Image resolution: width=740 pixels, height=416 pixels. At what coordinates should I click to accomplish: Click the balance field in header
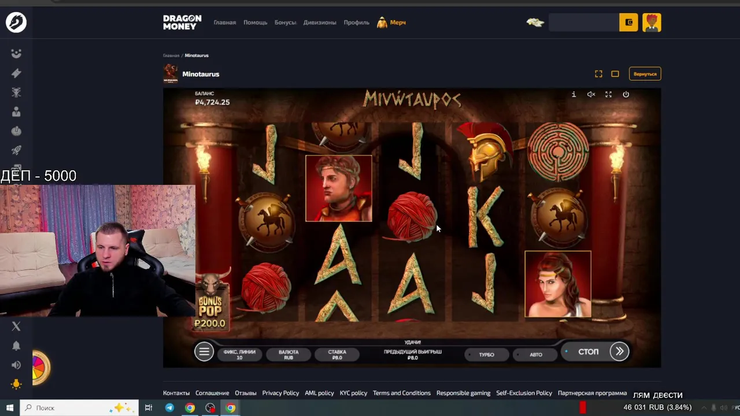pos(584,23)
